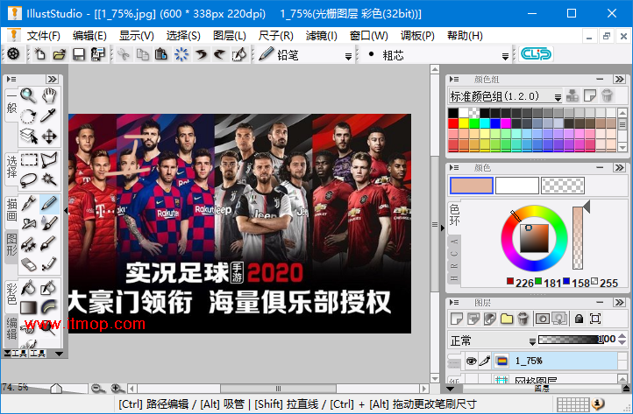
Task: Open the brush size 粗芯 dropdown
Action: coord(505,56)
